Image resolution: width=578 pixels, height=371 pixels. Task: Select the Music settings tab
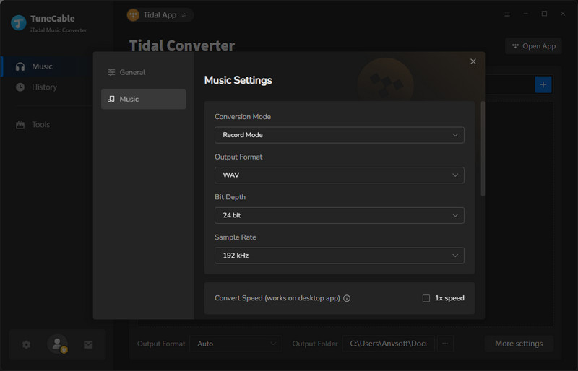tap(143, 99)
